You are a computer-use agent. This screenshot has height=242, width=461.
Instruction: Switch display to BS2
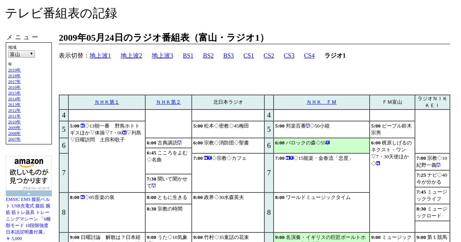coord(208,56)
